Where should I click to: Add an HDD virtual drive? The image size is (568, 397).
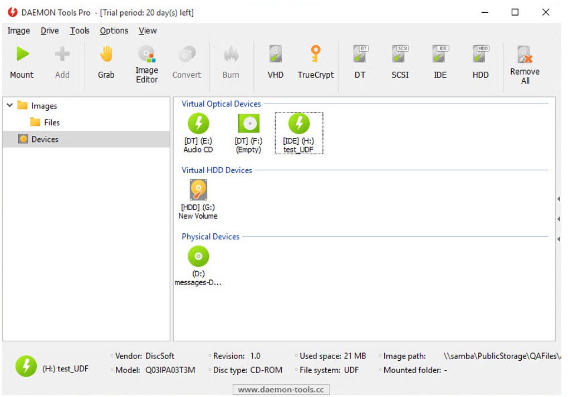(x=481, y=62)
